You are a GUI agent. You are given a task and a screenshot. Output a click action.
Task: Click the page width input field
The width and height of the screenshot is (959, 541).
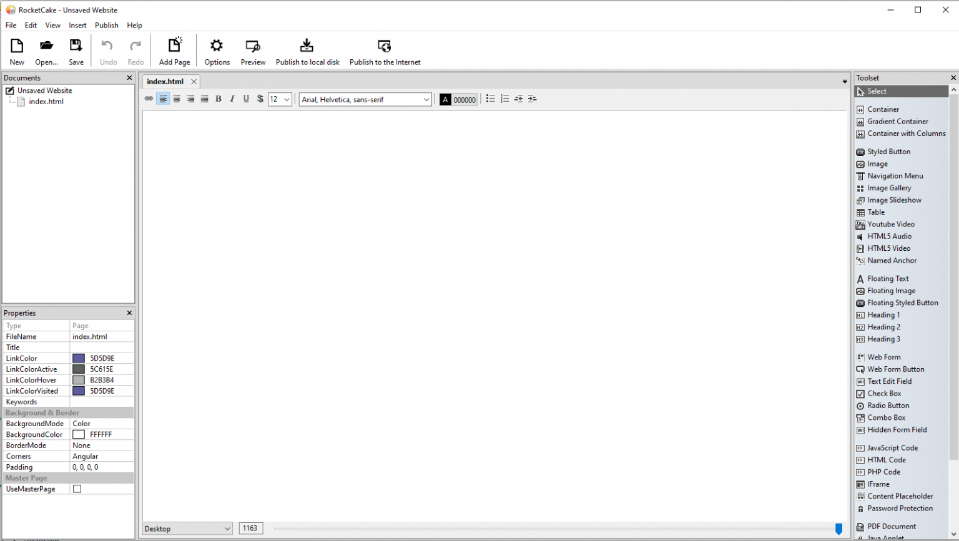click(x=250, y=529)
